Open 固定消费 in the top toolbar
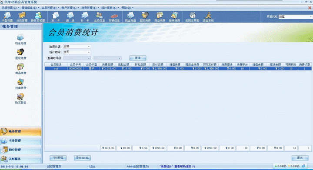The height and width of the screenshot is (170, 313). [145, 17]
